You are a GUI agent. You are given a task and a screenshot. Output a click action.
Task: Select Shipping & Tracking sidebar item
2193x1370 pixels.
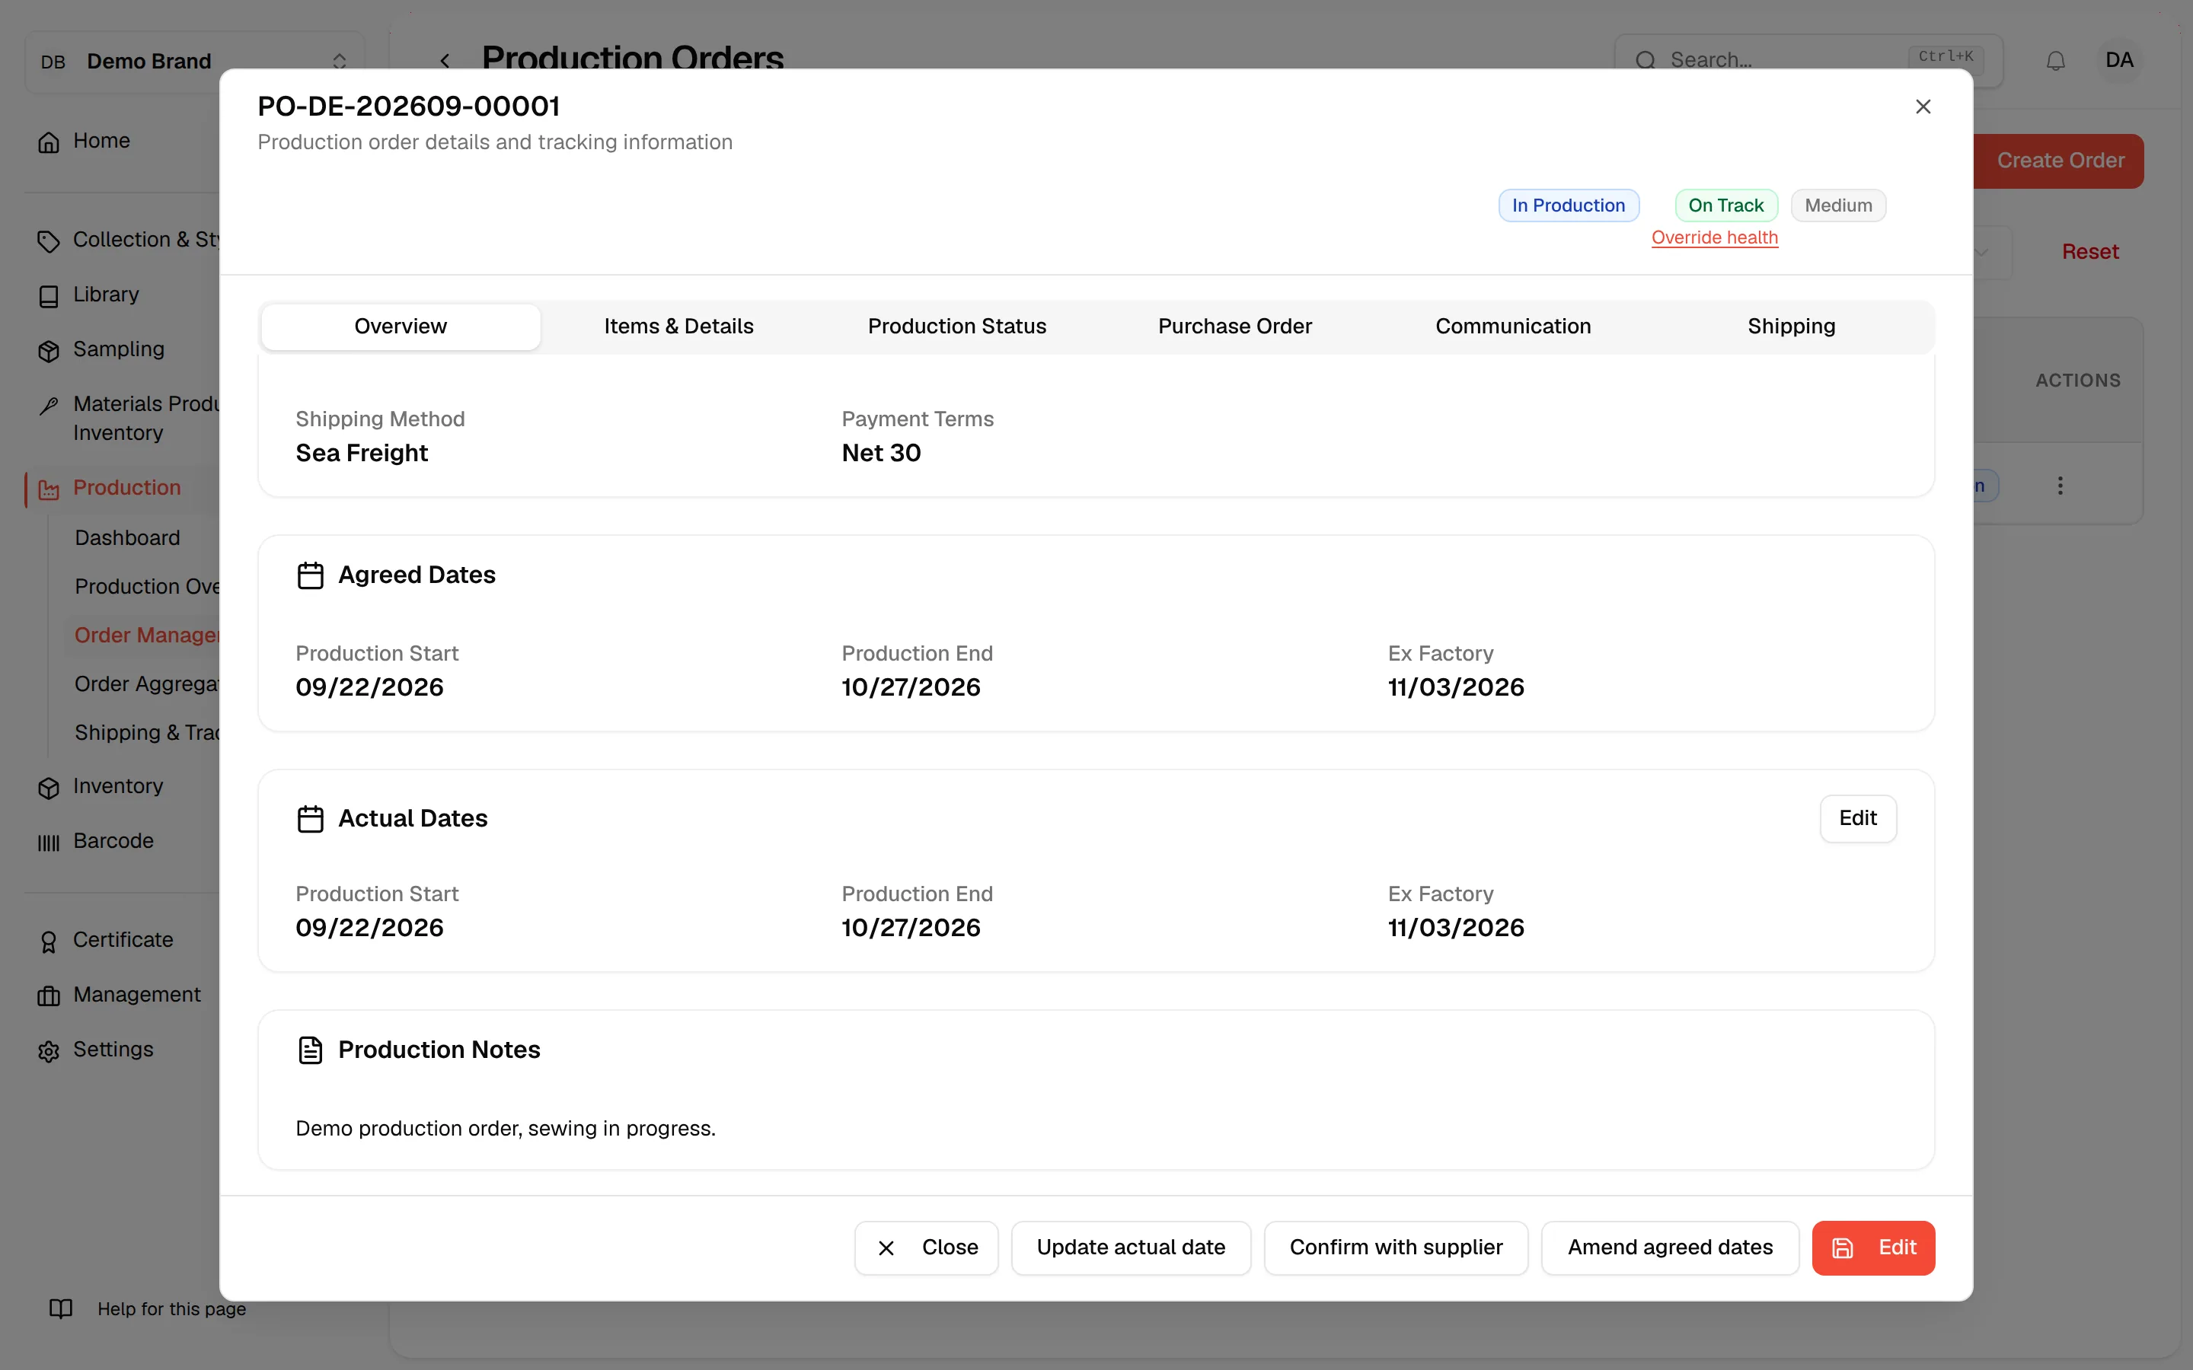point(147,733)
